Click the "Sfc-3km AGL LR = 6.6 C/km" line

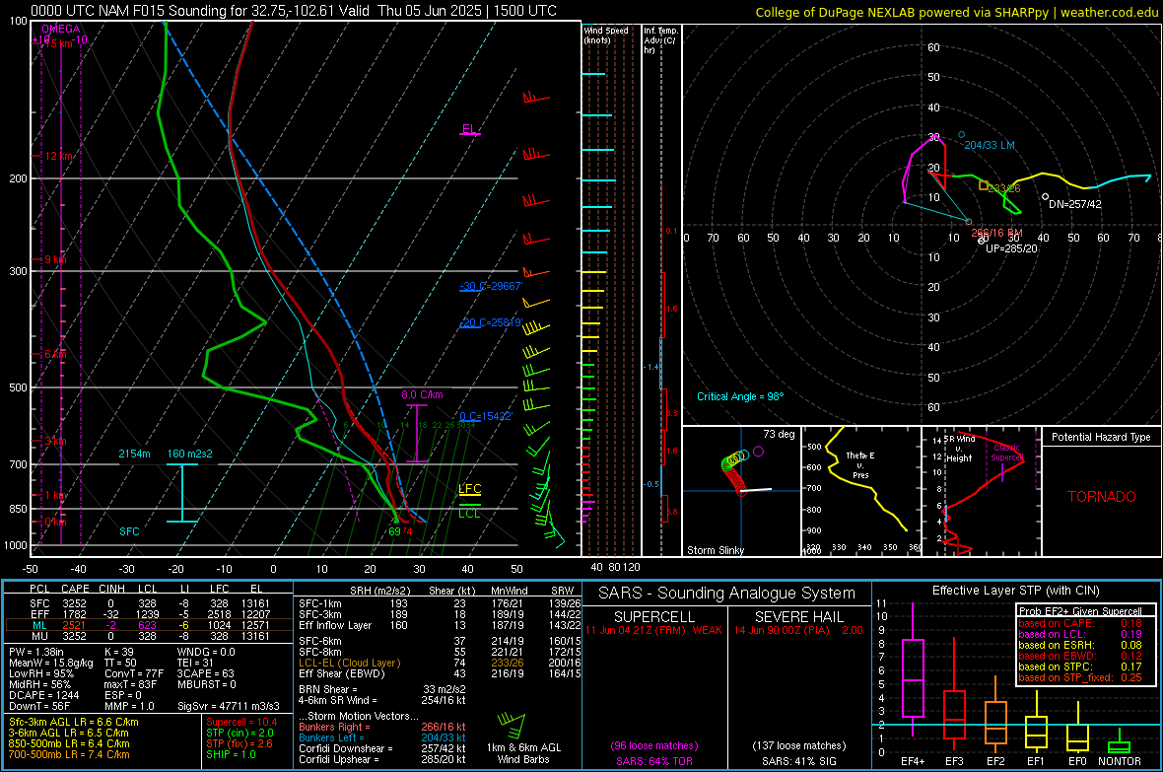(74, 722)
